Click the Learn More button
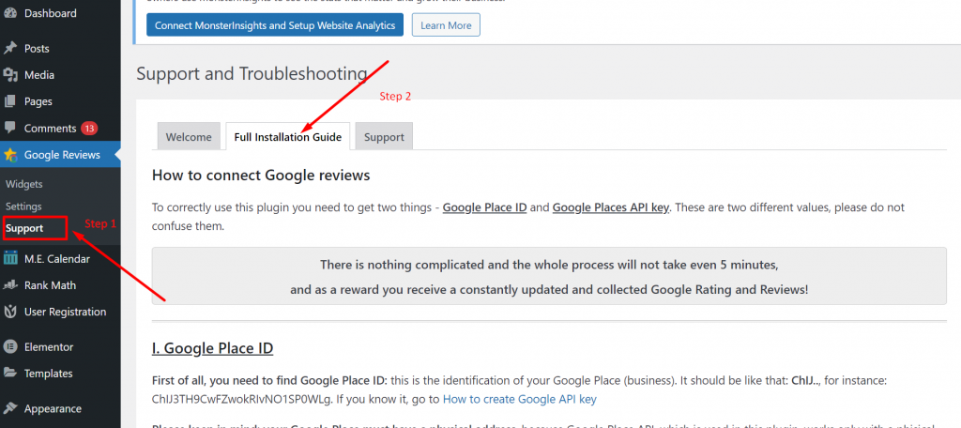Screen dimensions: 961x428 coord(446,25)
